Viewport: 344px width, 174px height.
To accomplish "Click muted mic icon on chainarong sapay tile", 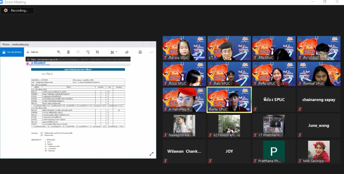I will tap(300, 109).
